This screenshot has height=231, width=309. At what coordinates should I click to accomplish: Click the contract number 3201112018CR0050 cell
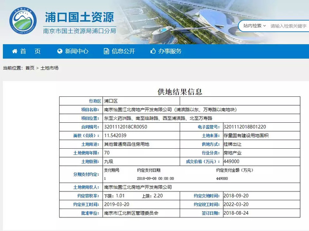(x=141, y=127)
